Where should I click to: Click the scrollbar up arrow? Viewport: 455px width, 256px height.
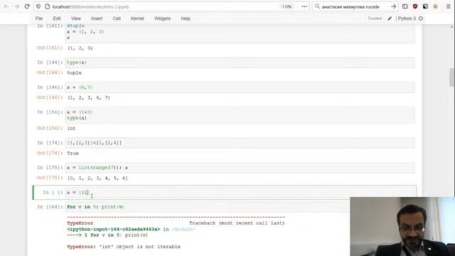coord(451,27)
